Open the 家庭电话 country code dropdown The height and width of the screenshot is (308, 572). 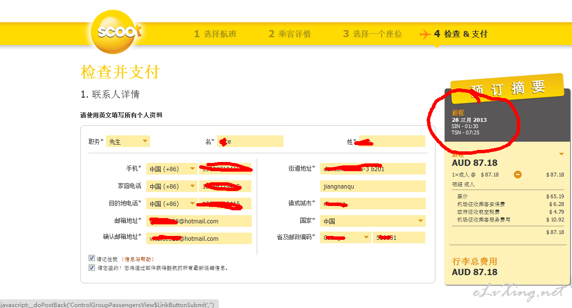tap(172, 186)
